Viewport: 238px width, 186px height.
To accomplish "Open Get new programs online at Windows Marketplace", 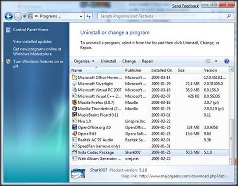I will pyautogui.click(x=37, y=52).
